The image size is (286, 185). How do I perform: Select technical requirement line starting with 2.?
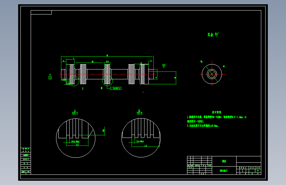[203, 126]
